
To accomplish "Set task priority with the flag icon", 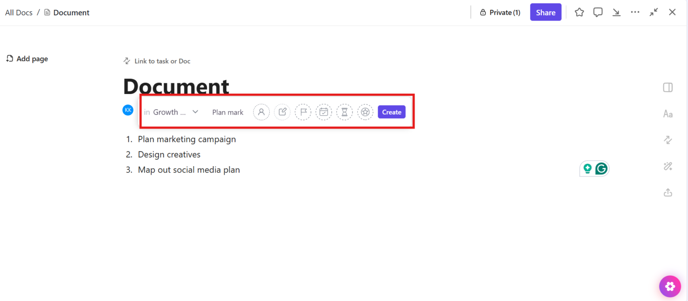I will pyautogui.click(x=303, y=112).
